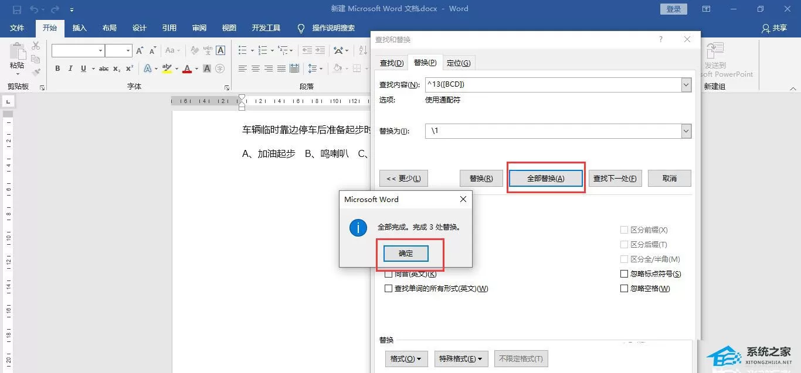Expand the font group dialog launcher

pyautogui.click(x=226, y=87)
